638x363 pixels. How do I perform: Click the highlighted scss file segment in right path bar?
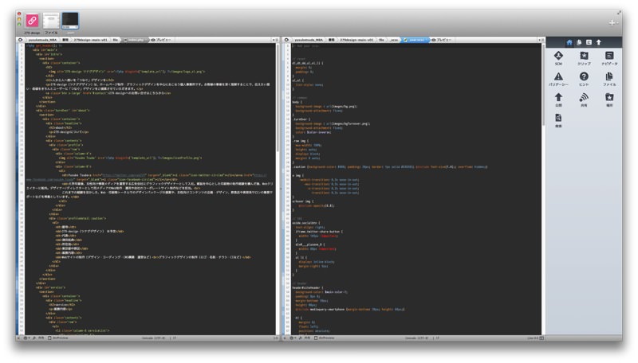coord(414,40)
